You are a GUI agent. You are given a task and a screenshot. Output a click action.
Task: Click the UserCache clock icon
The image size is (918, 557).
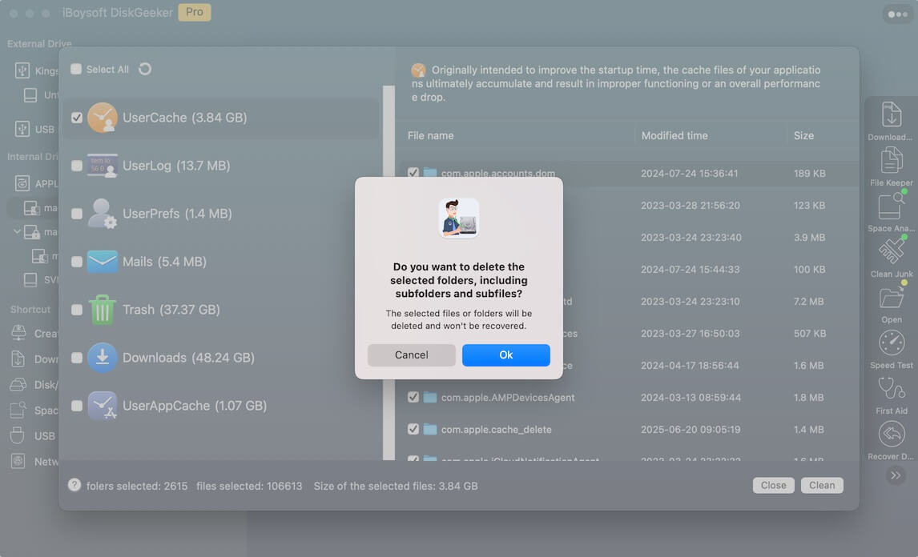tap(103, 118)
